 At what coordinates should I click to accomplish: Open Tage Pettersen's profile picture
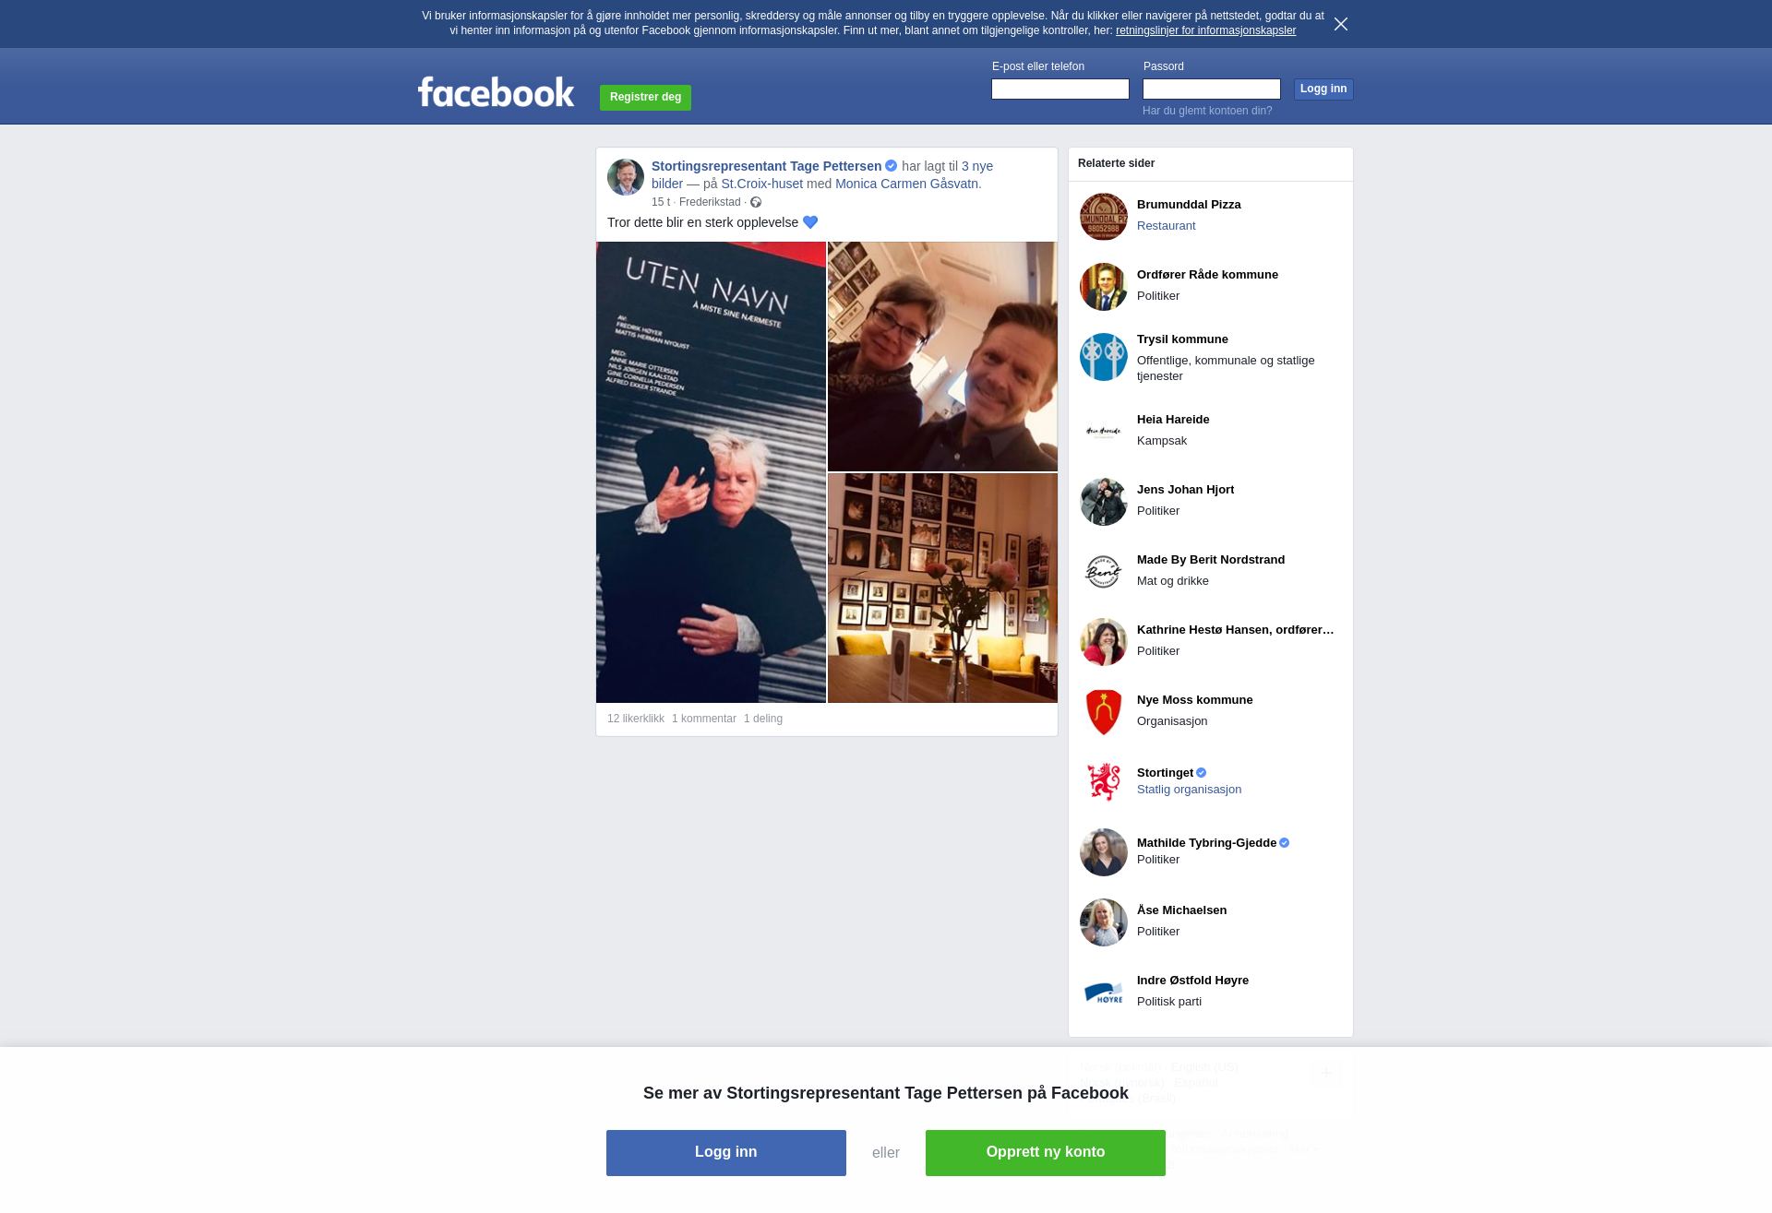click(625, 177)
